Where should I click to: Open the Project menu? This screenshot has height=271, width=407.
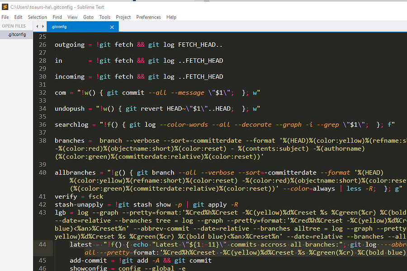123,17
